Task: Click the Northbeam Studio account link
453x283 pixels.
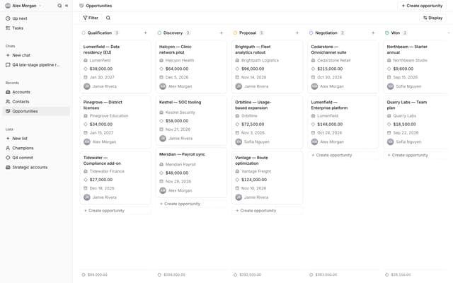Action: point(410,60)
